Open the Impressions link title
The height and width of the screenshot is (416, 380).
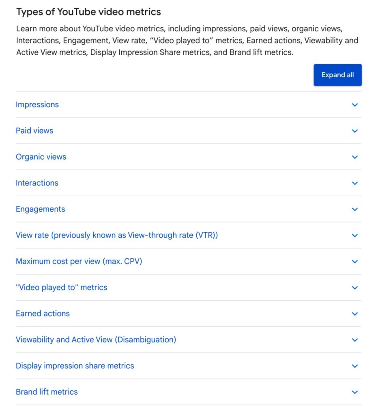click(37, 105)
